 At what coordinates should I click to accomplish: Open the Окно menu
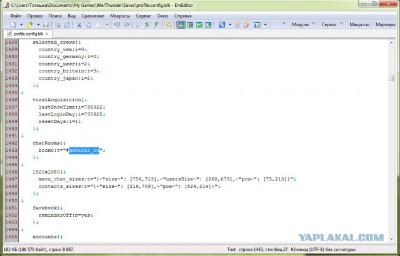(x=162, y=16)
